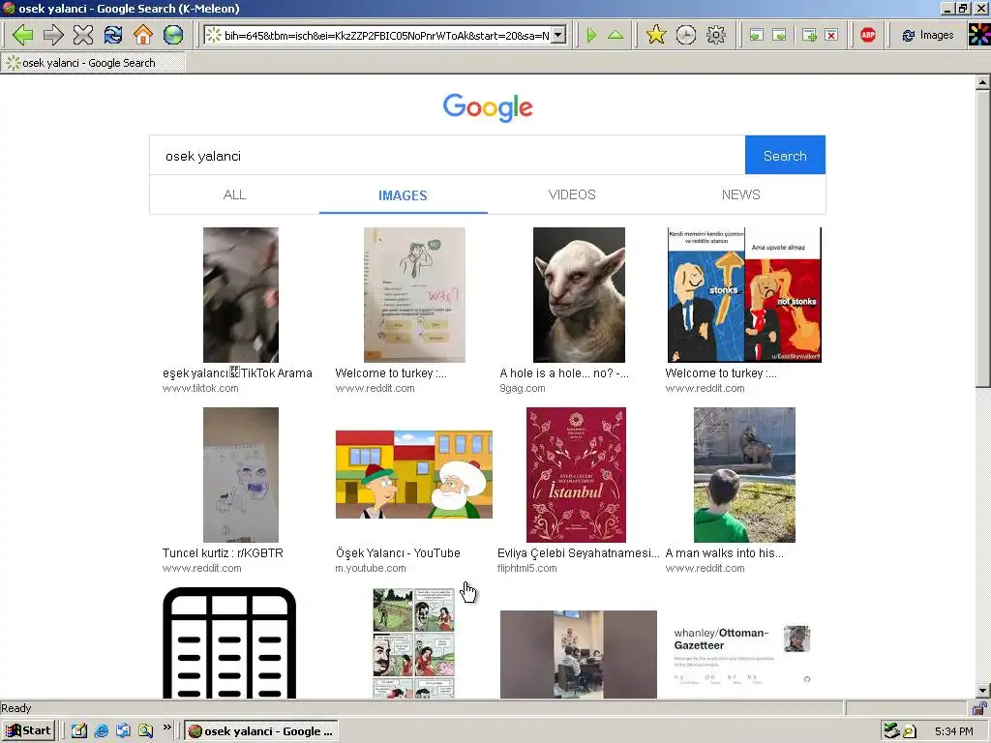Image resolution: width=991 pixels, height=743 pixels.
Task: Open Preferences with the gear icon
Action: click(716, 35)
